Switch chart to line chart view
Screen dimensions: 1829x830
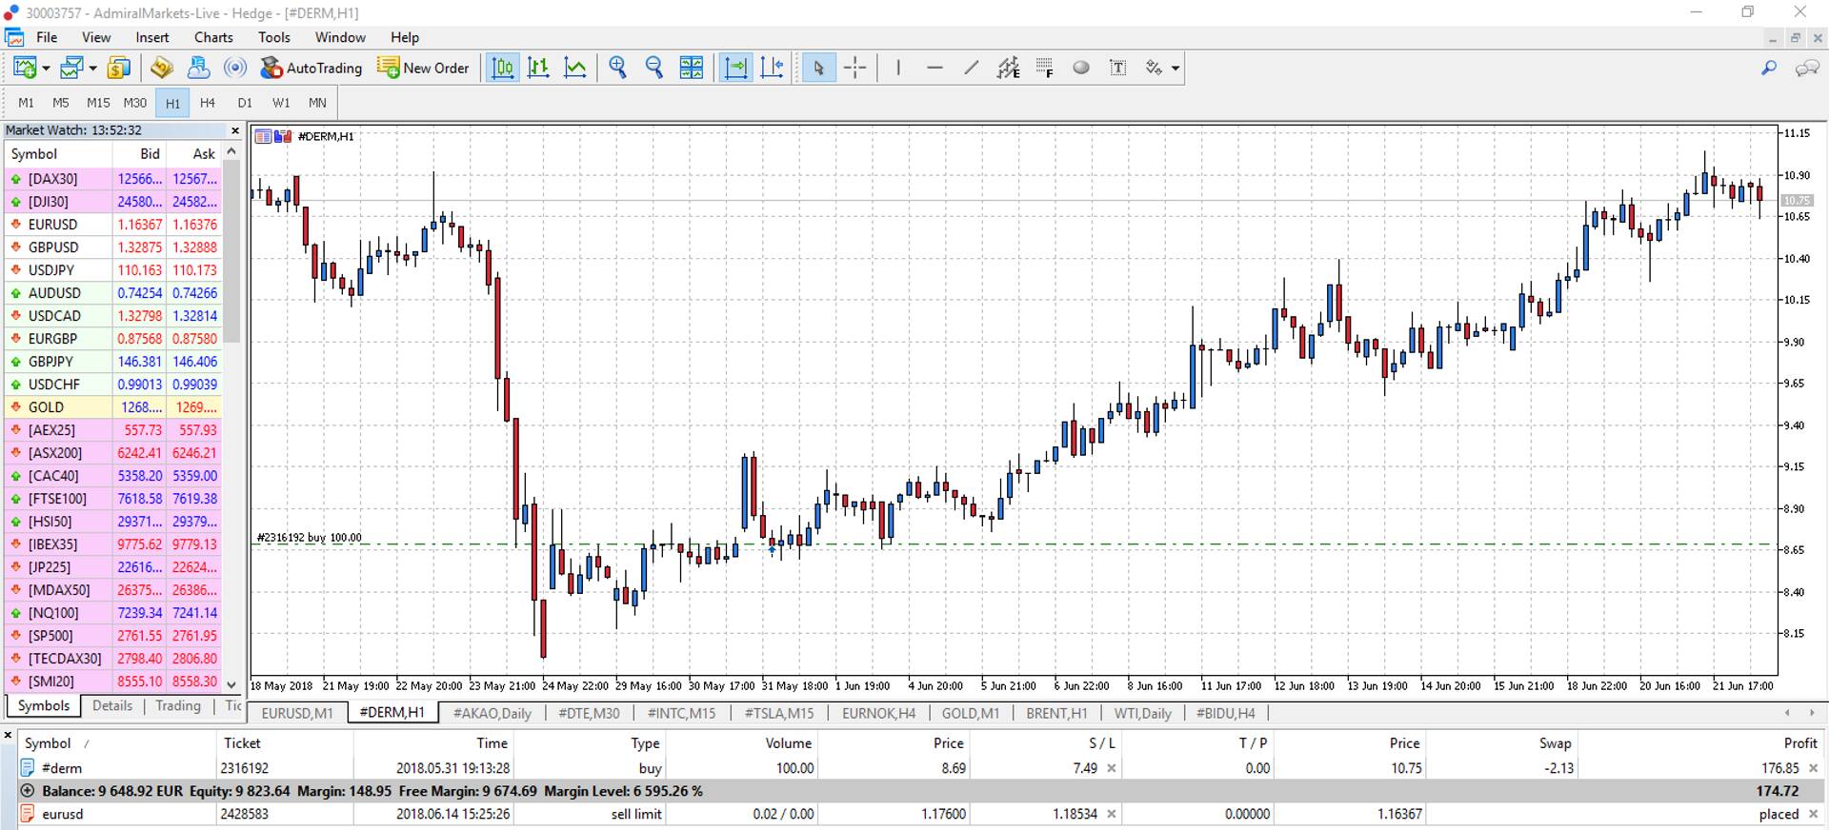pyautogui.click(x=574, y=68)
